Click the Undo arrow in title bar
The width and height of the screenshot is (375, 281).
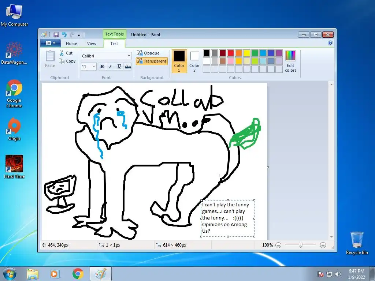(64, 35)
